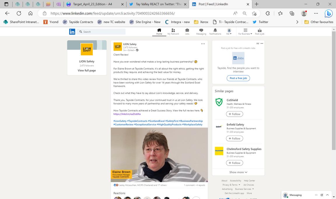The image size is (336, 199).
Task: Switch to Target_April_23_Edition tab
Action: point(95,4)
